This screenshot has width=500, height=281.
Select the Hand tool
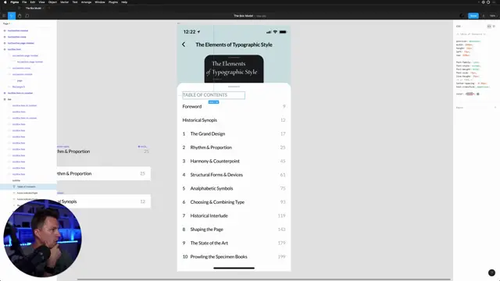(20, 16)
